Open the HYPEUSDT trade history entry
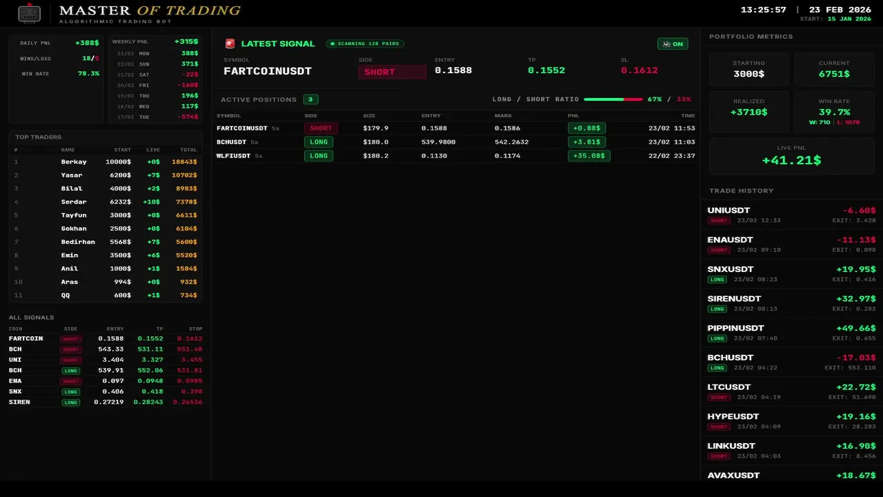 pyautogui.click(x=791, y=421)
